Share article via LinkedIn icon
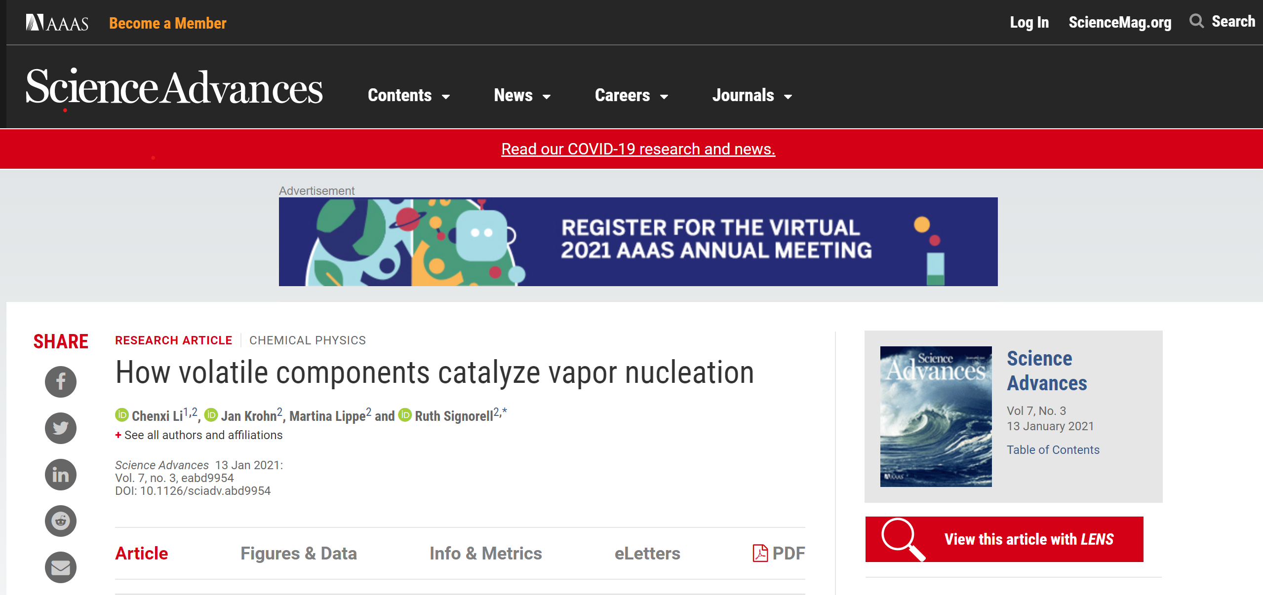1263x595 pixels. [61, 475]
